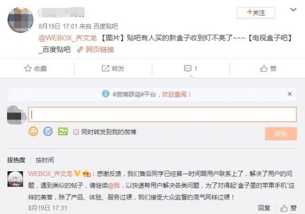
Task: Sort comments by 按时间
Action: (45, 160)
